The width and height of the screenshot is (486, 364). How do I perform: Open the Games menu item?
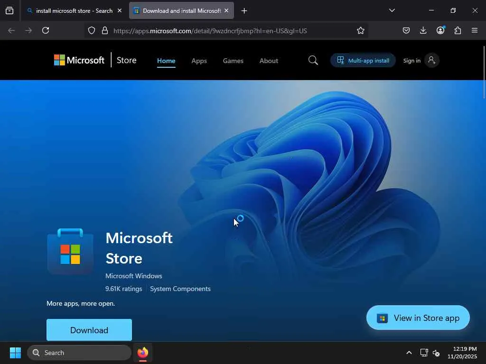[x=233, y=61]
